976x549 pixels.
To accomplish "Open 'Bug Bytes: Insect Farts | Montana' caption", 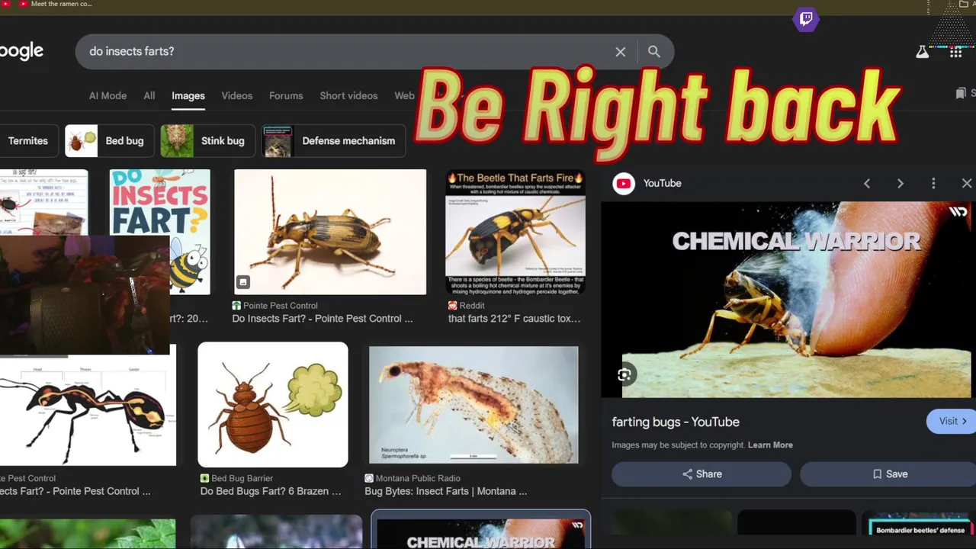I will 445,492.
